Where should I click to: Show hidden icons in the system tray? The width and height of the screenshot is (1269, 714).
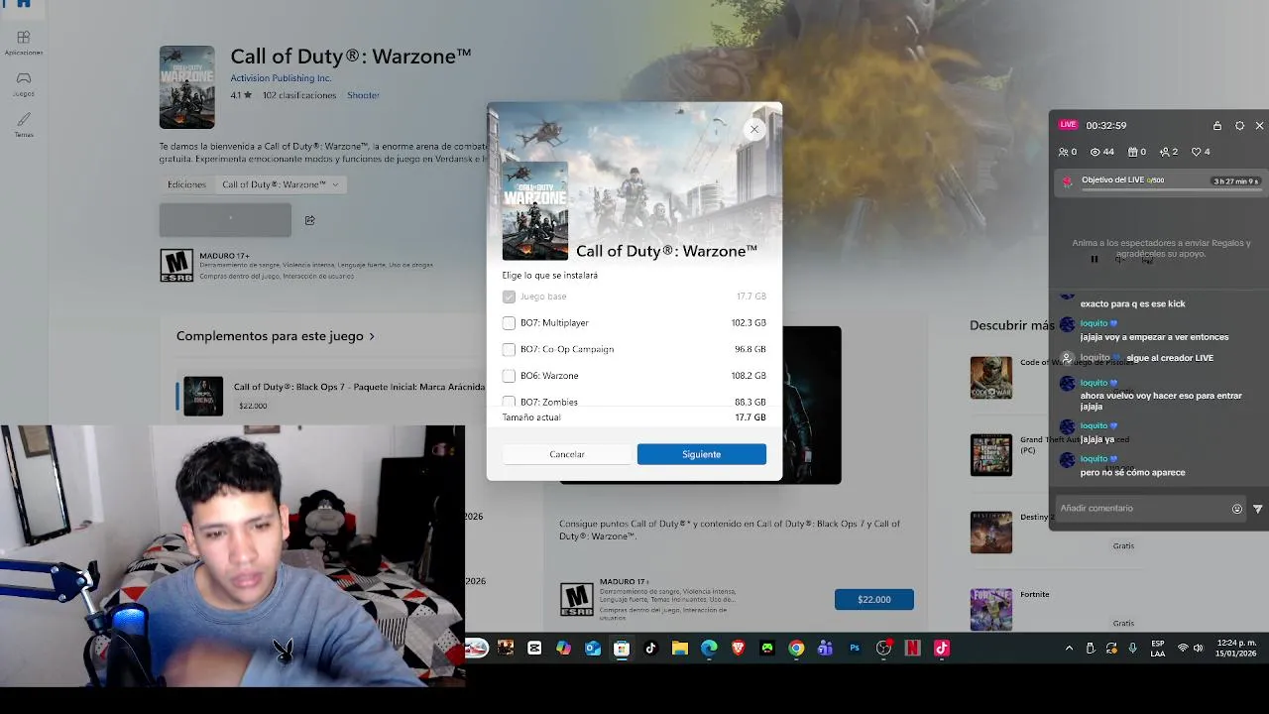1069,649
